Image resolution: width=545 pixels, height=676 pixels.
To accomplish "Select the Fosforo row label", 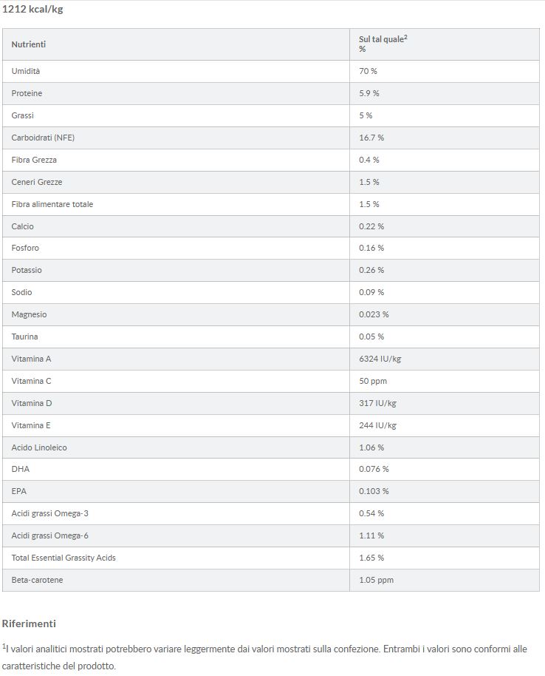I will (25, 248).
